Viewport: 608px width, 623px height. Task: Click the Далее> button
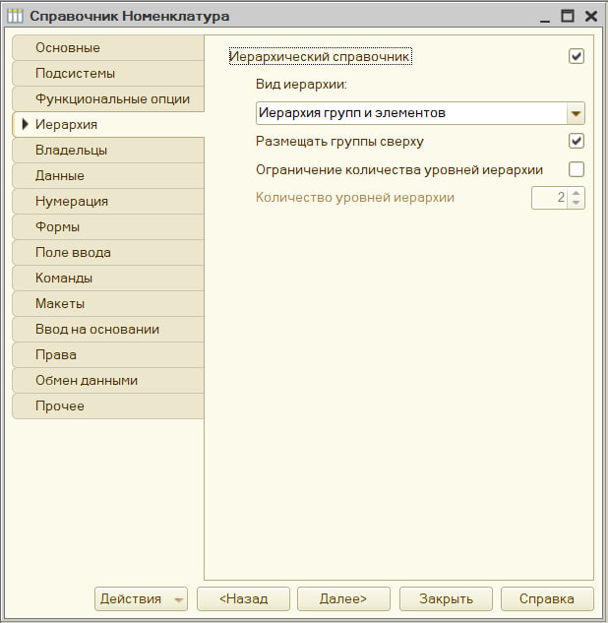pos(343,598)
